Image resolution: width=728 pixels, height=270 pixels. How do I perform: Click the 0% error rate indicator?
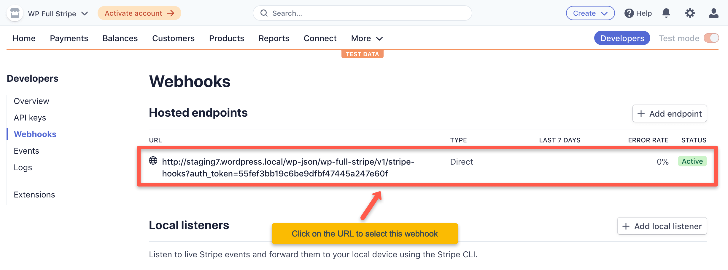coord(662,162)
